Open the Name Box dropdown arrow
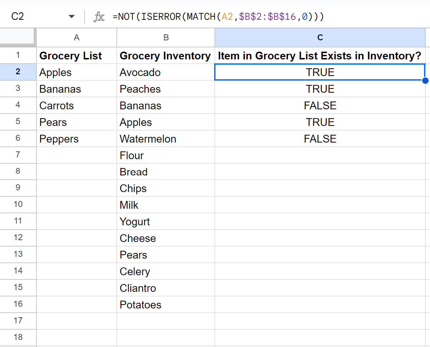This screenshot has height=347, width=430. click(72, 17)
